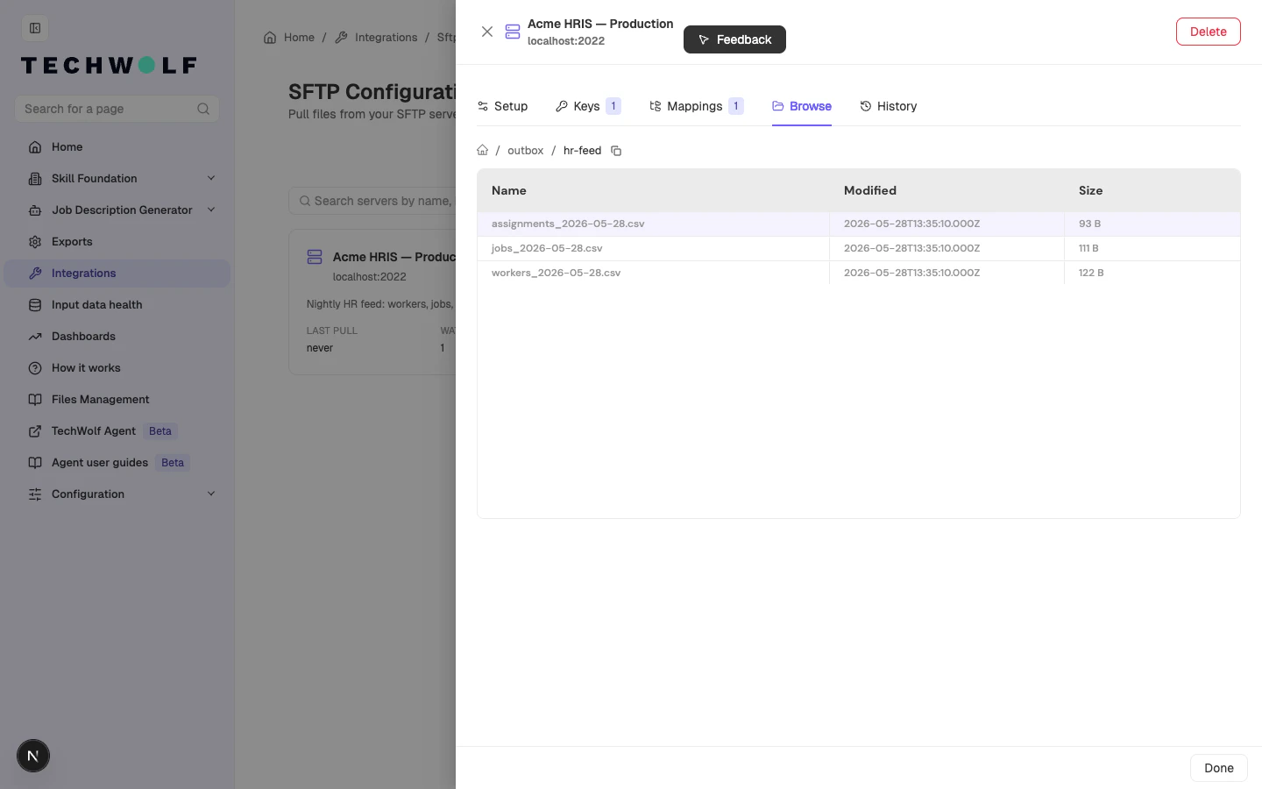Click the TechWolf logo
1262x789 pixels.
coord(109,65)
